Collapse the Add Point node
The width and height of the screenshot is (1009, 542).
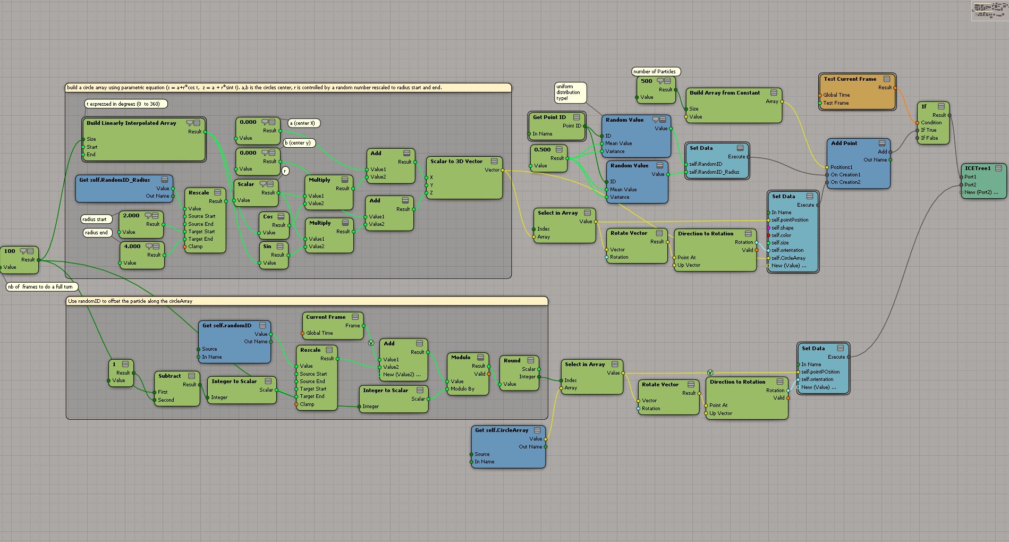point(882,143)
